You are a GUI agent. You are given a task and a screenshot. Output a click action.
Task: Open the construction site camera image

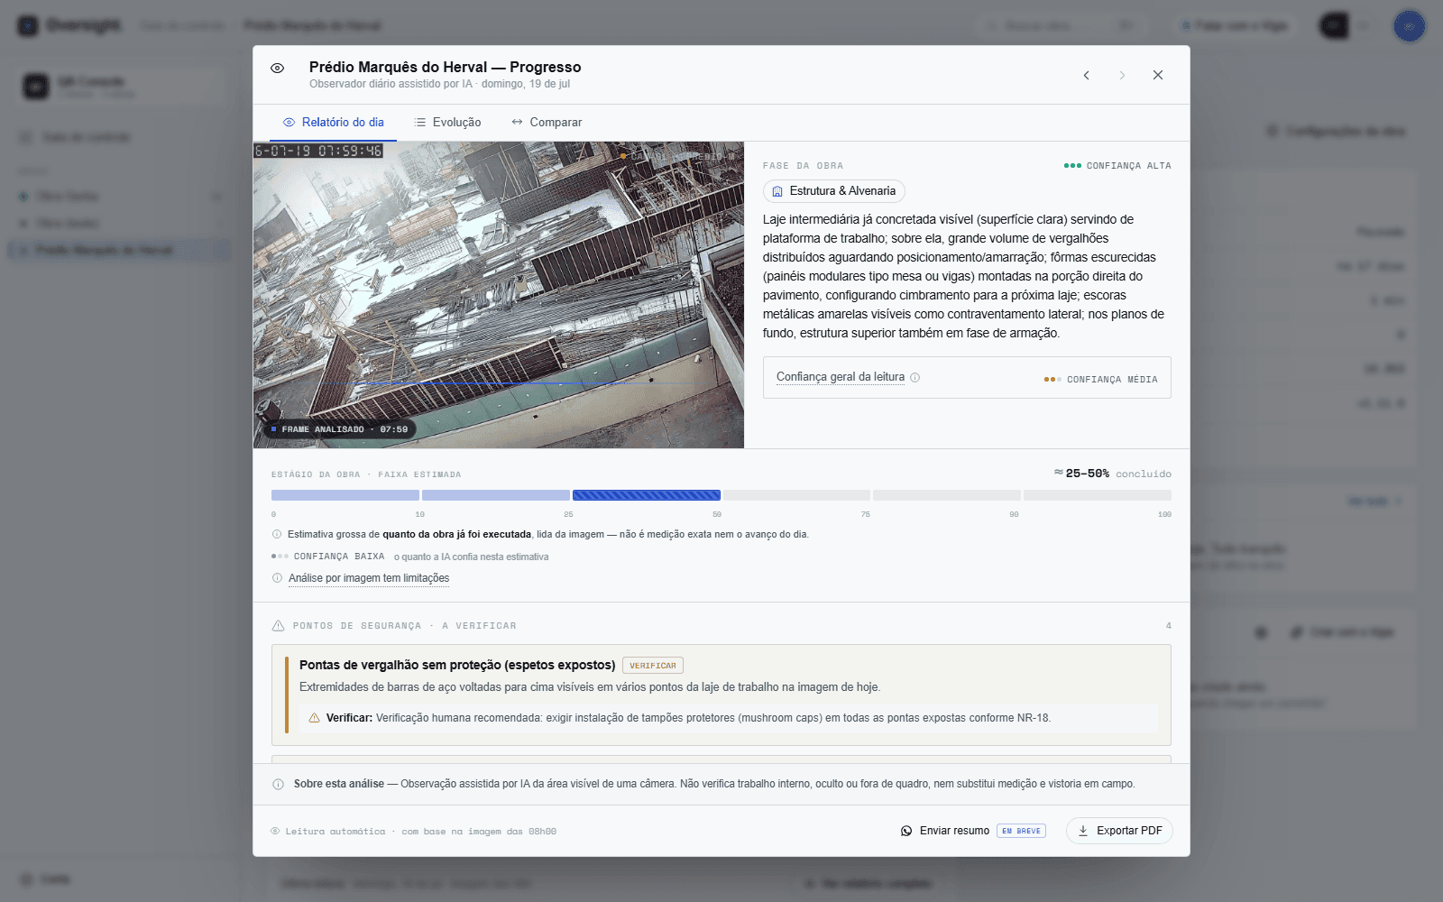(499, 295)
